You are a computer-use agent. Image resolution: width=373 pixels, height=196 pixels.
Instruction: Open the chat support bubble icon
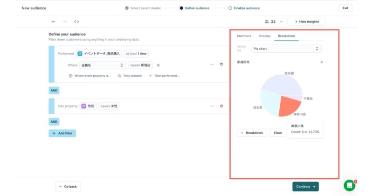point(349,185)
